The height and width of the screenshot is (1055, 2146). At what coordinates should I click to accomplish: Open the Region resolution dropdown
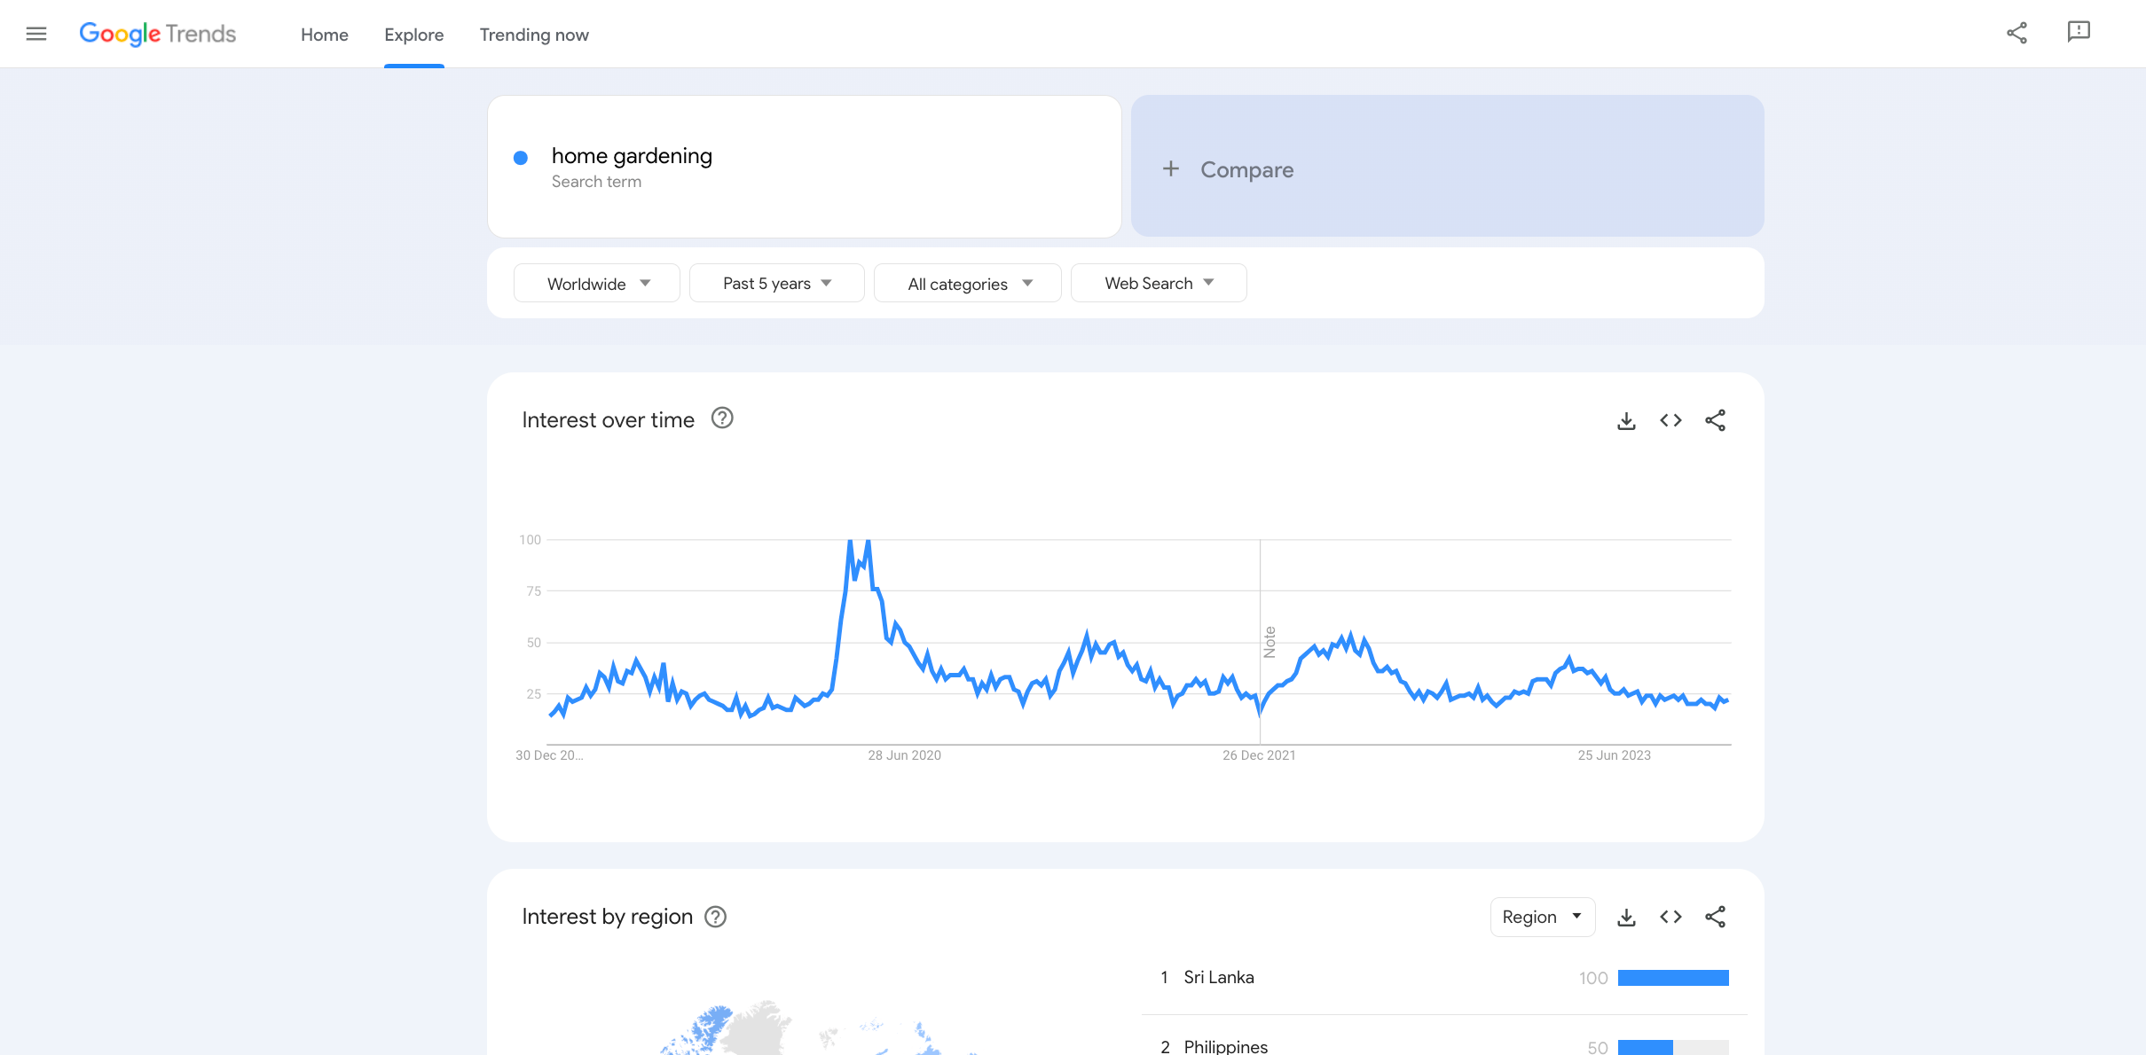point(1542,918)
